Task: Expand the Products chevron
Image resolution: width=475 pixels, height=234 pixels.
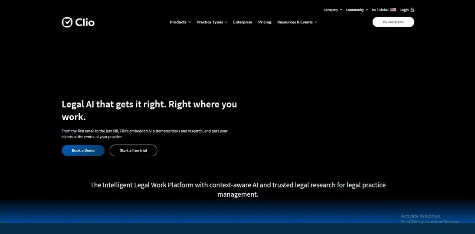Action: pos(189,22)
